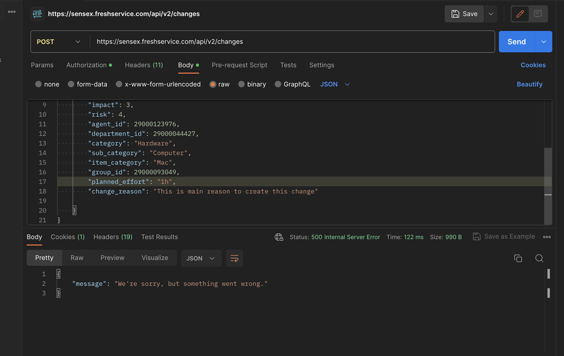Click the request URL input field
The height and width of the screenshot is (356, 564).
292,42
